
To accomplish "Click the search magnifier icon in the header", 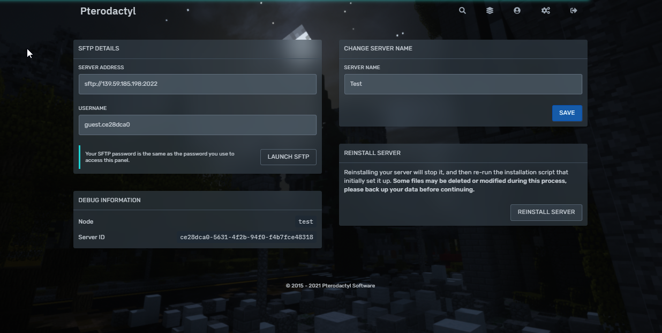I will [x=462, y=11].
